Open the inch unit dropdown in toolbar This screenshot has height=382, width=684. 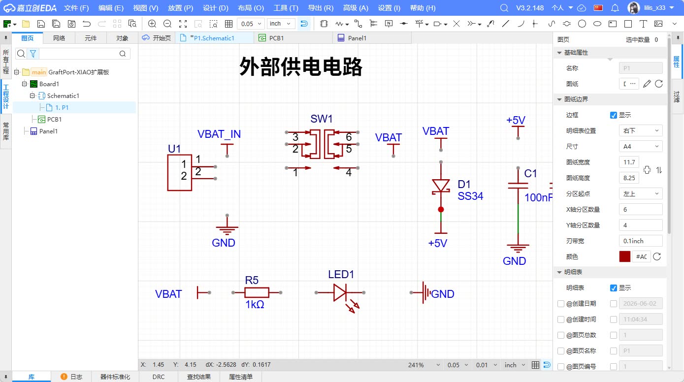[281, 24]
